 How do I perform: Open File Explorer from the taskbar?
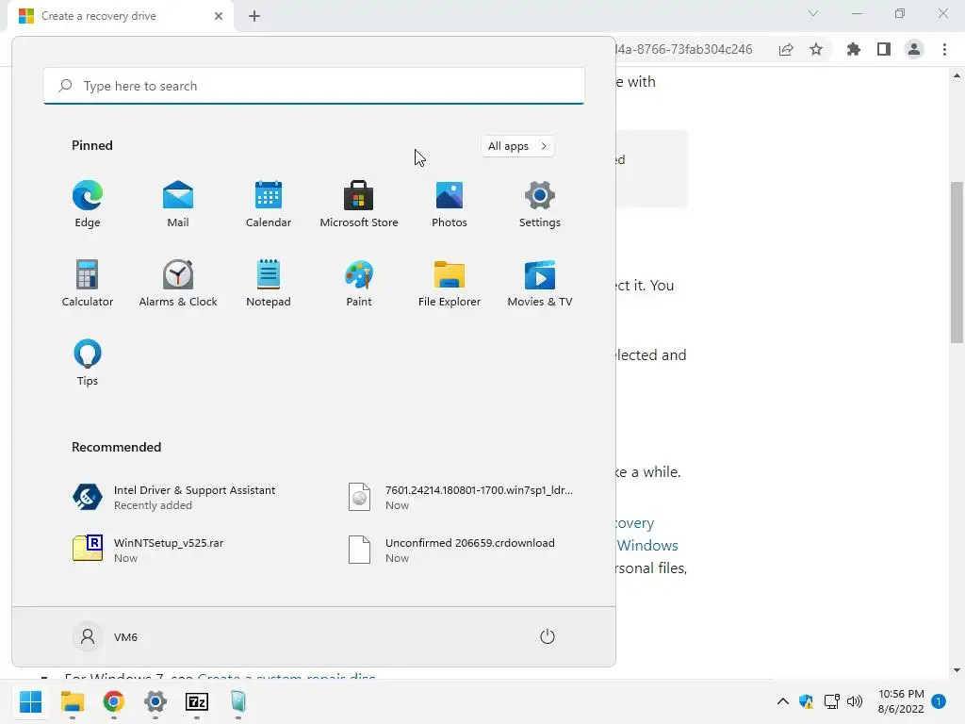72,701
